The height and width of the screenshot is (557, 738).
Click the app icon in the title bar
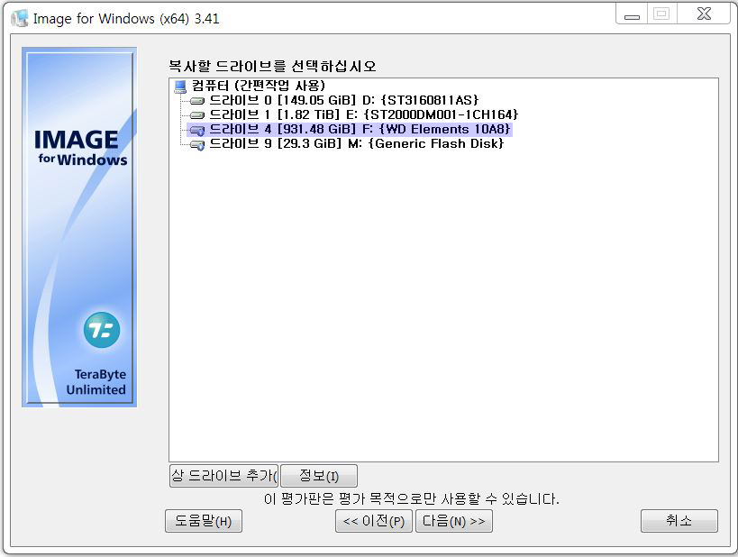tap(20, 18)
